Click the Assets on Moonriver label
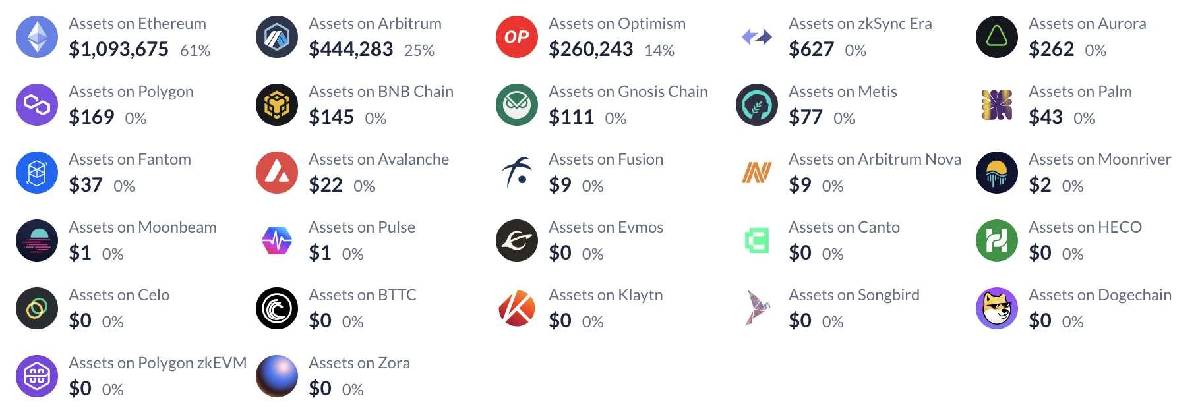Screen dimensions: 1200x415 coord(1099,159)
